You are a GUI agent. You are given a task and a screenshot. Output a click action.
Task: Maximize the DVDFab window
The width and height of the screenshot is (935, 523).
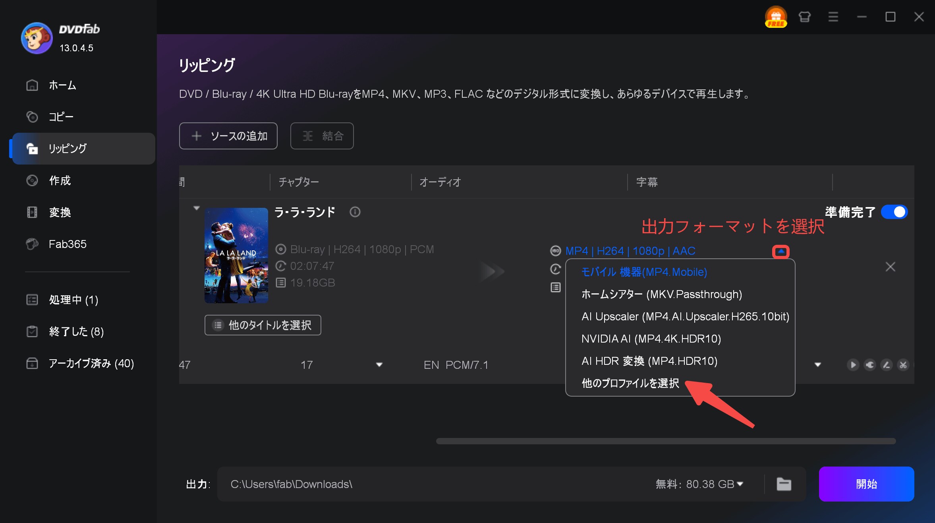pyautogui.click(x=890, y=17)
